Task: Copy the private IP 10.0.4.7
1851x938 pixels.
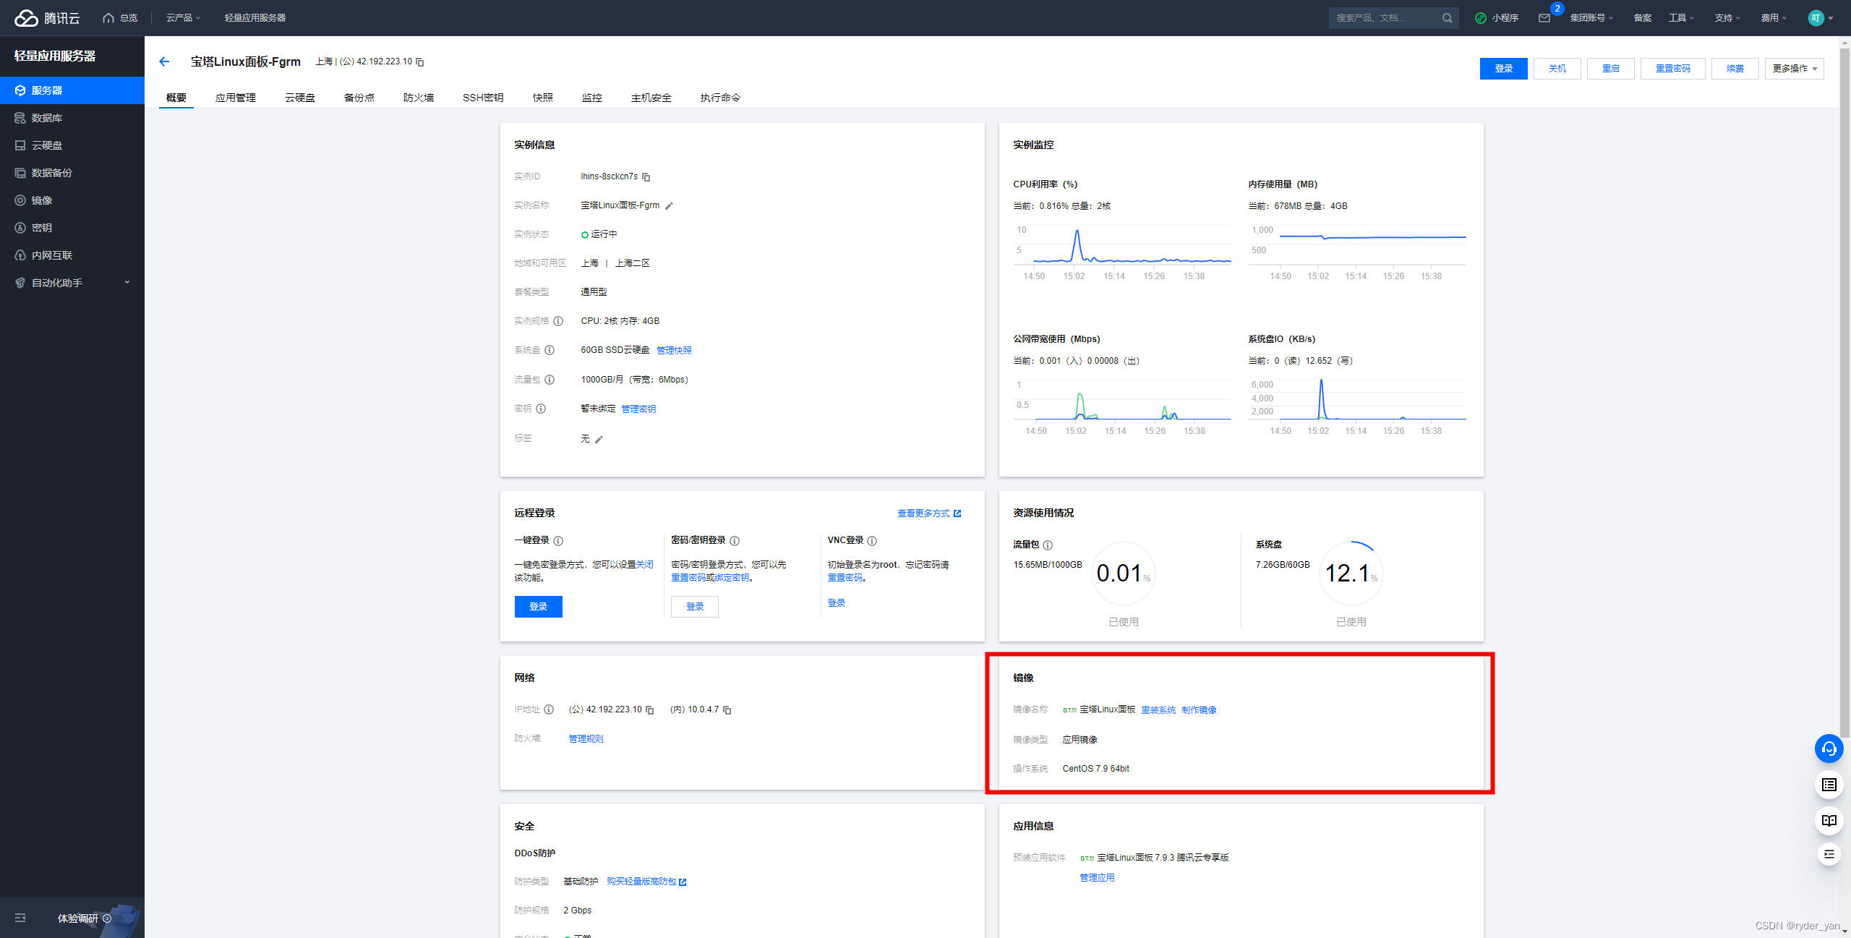Action: pyautogui.click(x=727, y=710)
